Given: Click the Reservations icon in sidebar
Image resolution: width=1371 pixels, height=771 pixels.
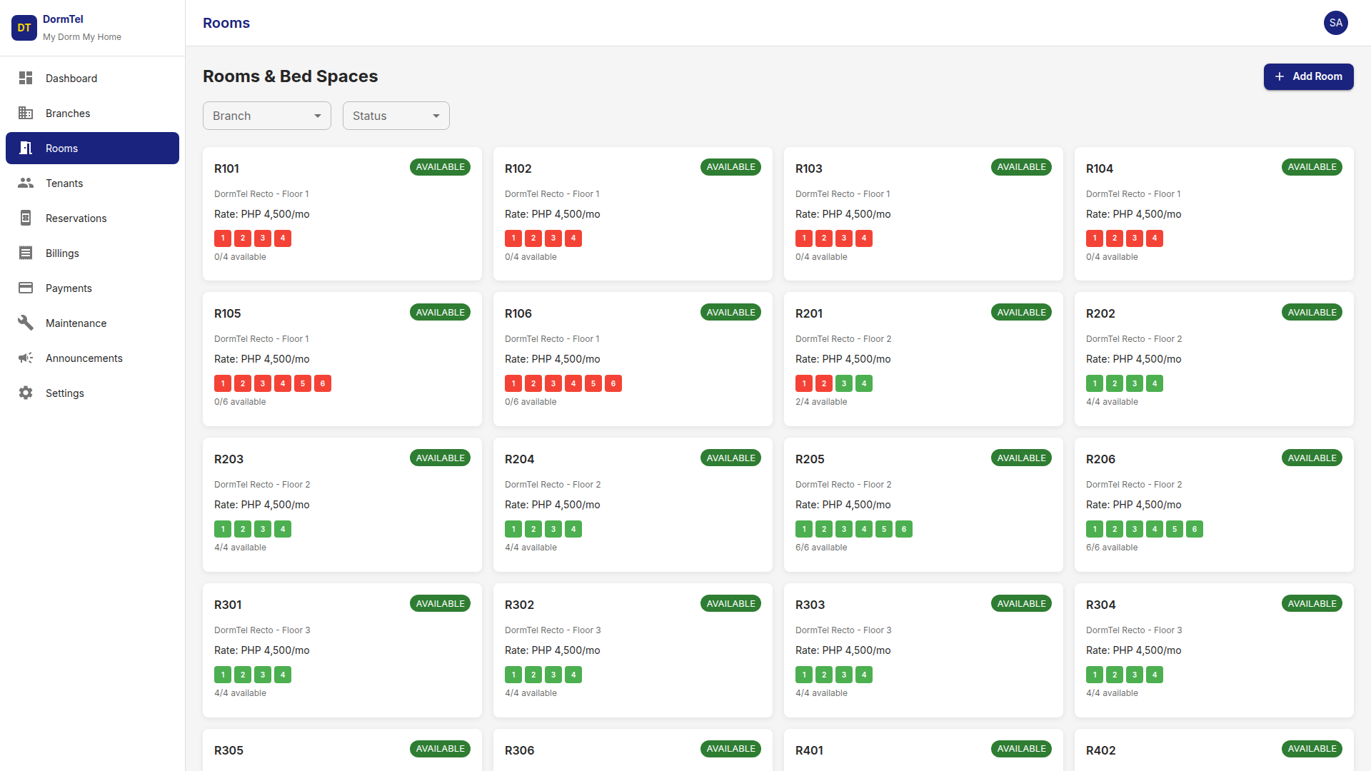Looking at the screenshot, I should tap(26, 218).
